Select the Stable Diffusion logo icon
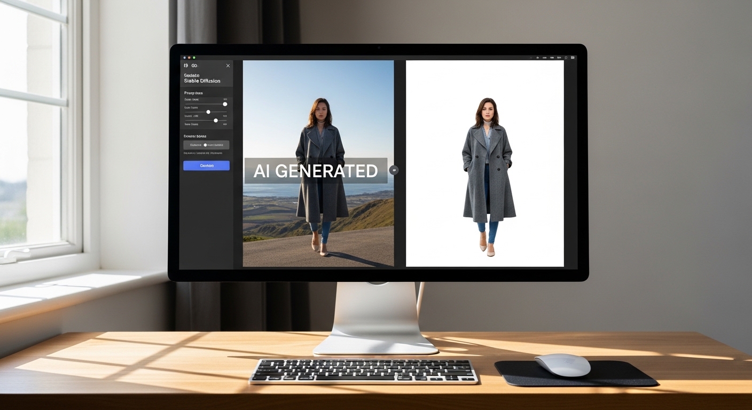Screen dimensions: 752x410 (x=185, y=66)
